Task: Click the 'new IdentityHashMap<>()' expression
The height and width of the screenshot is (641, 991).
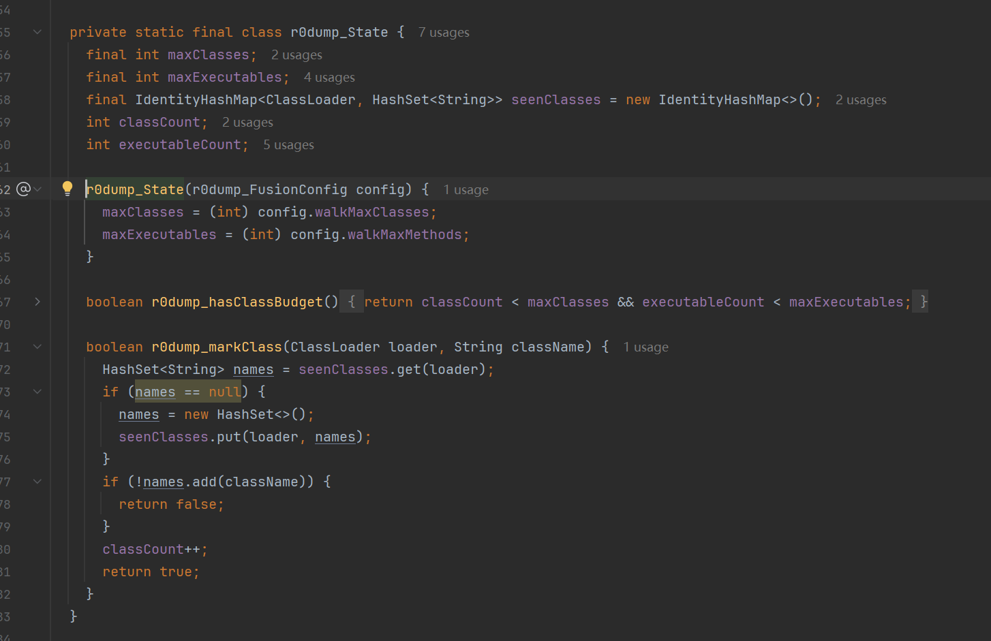Action: coord(720,99)
